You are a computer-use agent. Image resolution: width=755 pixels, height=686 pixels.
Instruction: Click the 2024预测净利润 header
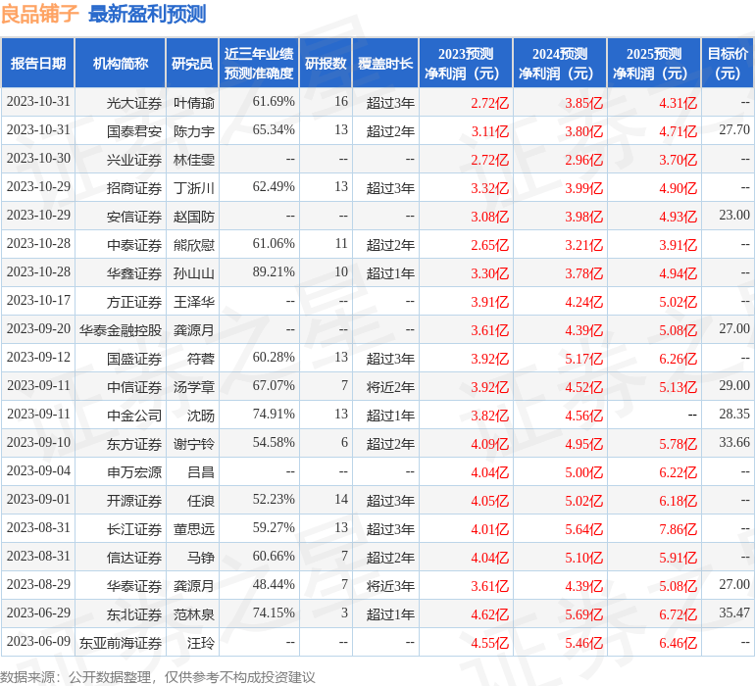coord(560,63)
